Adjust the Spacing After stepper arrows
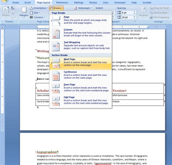The width and height of the screenshot is (172, 165). [x=134, y=17]
